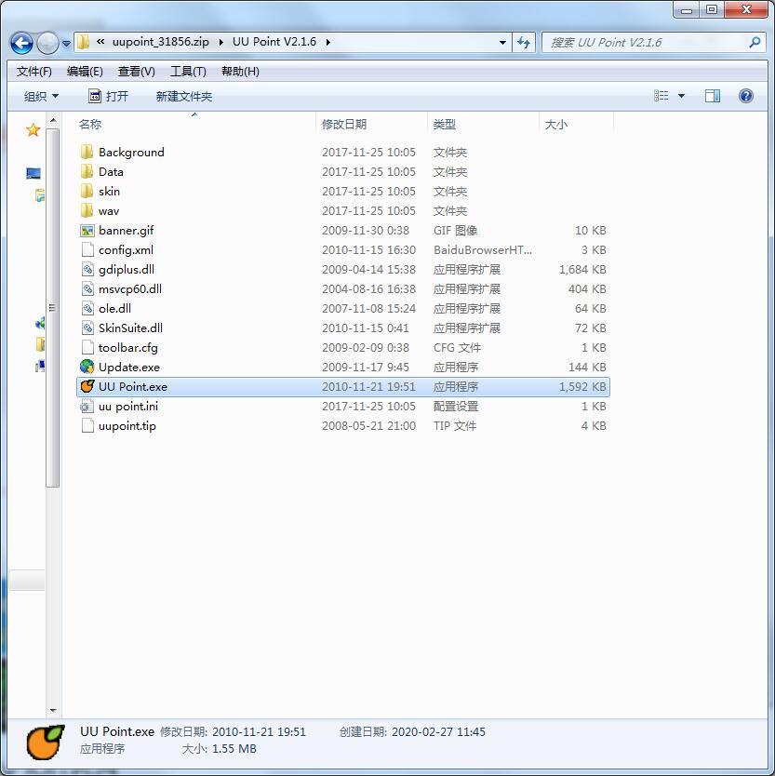Select the skin folder icon
The height and width of the screenshot is (776, 775).
pos(87,191)
